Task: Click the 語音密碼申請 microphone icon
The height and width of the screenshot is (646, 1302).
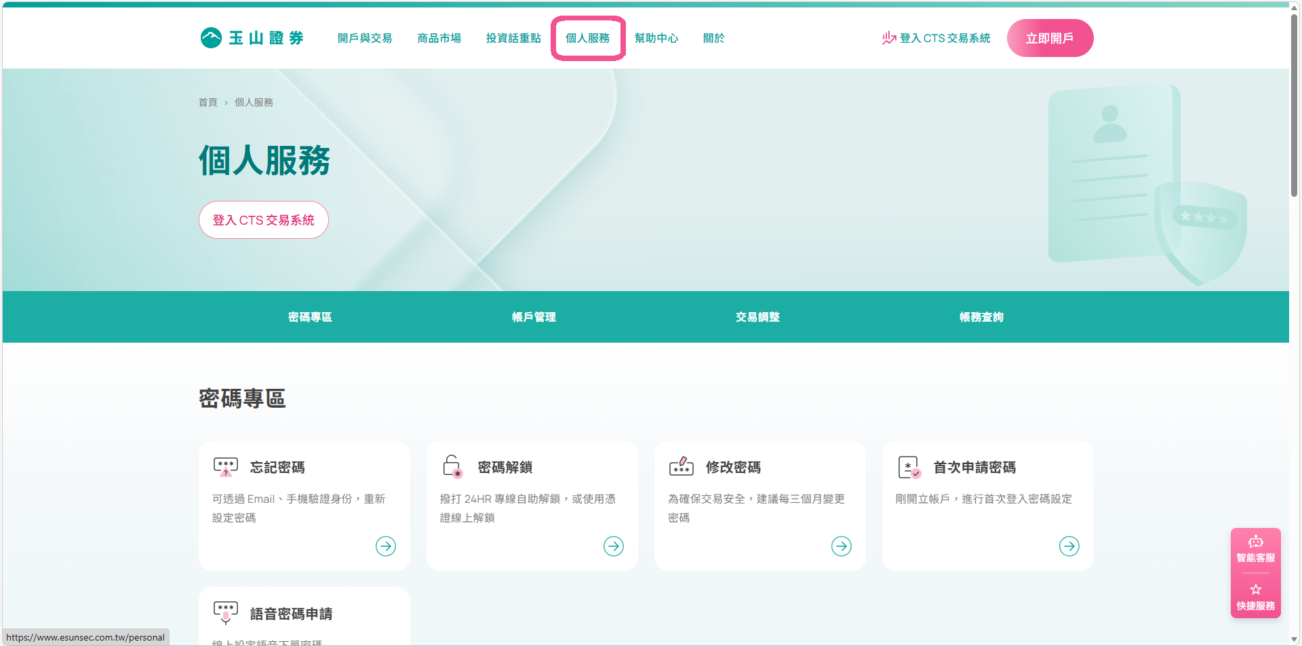Action: click(x=226, y=613)
